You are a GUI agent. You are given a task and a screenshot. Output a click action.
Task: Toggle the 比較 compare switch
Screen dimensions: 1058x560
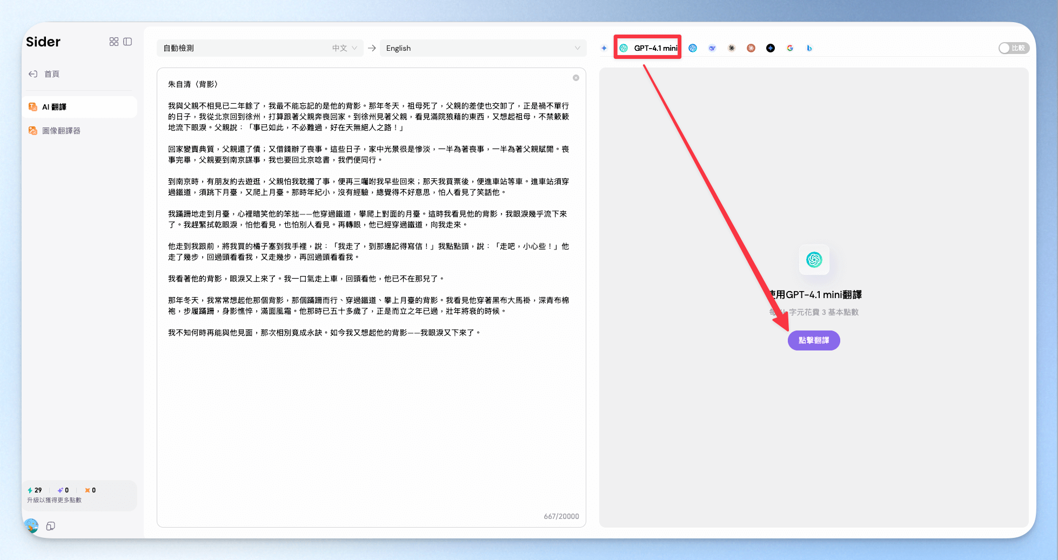1013,48
